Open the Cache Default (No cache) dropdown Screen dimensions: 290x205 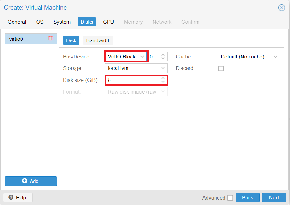coord(249,57)
